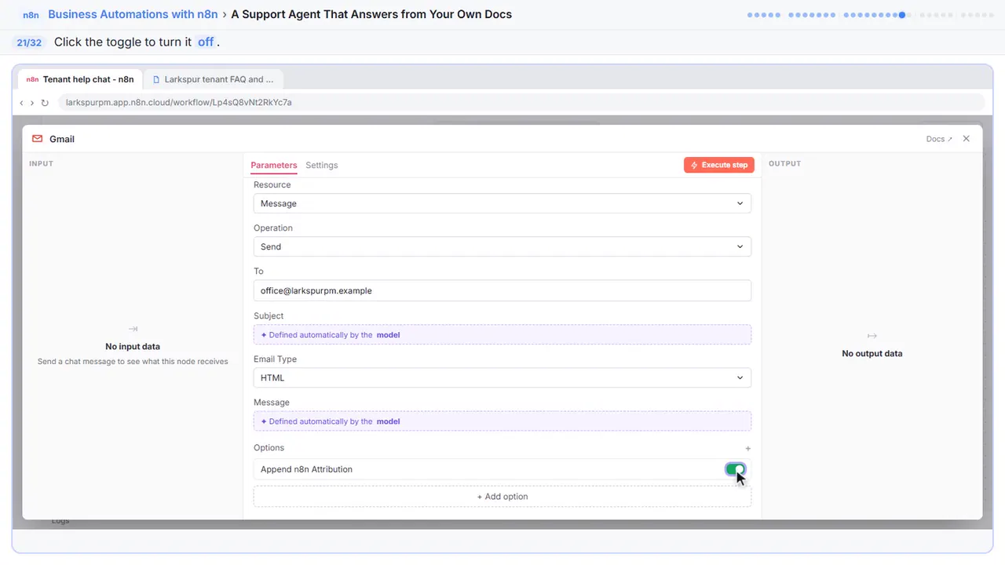Open Business Automations with n8n breadcrumb link
This screenshot has width=1005, height=565.
coord(133,14)
